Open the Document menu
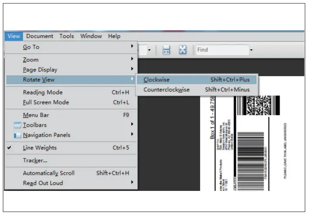The width and height of the screenshot is (310, 216). coord(40,36)
